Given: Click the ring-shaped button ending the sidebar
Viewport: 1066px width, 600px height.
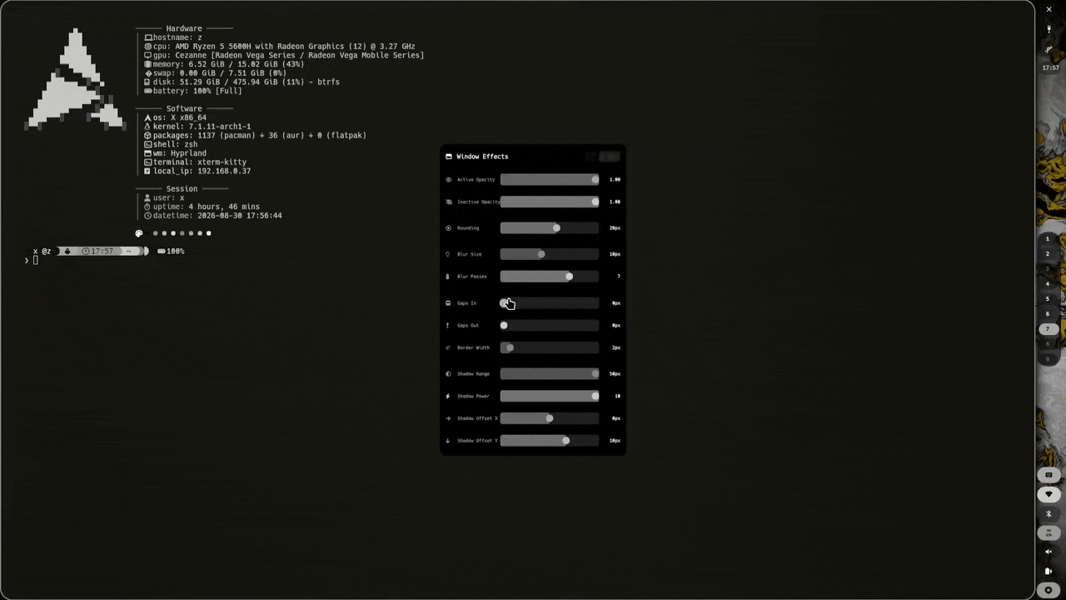Looking at the screenshot, I should pyautogui.click(x=1049, y=590).
